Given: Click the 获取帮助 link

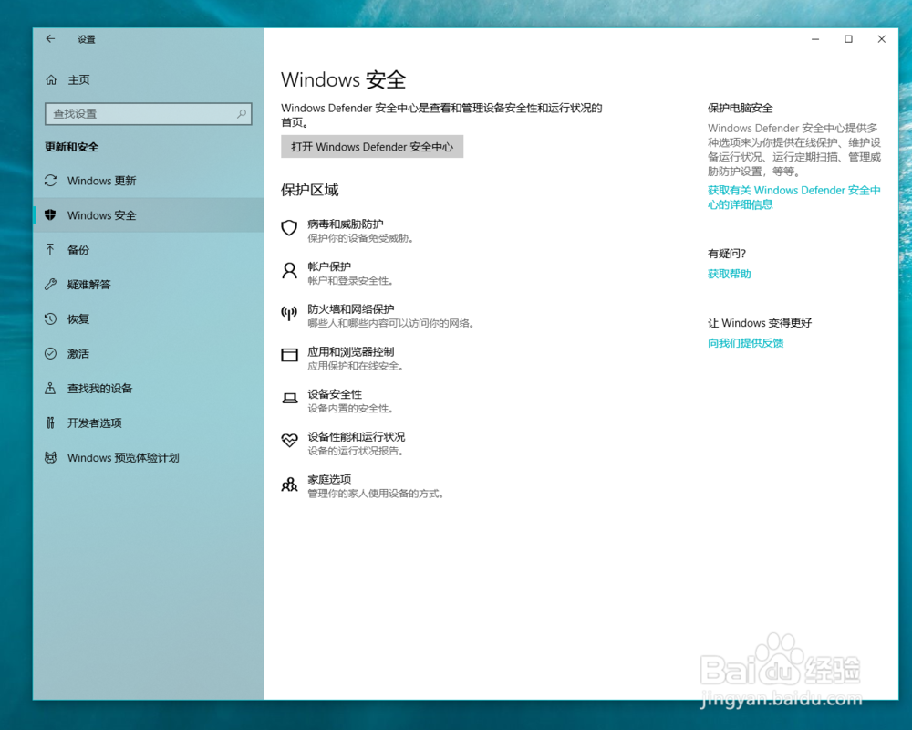Looking at the screenshot, I should (729, 274).
